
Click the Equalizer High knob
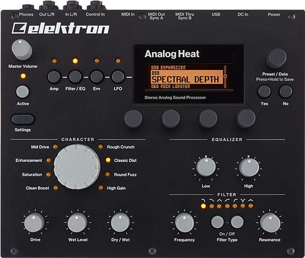click(x=249, y=167)
